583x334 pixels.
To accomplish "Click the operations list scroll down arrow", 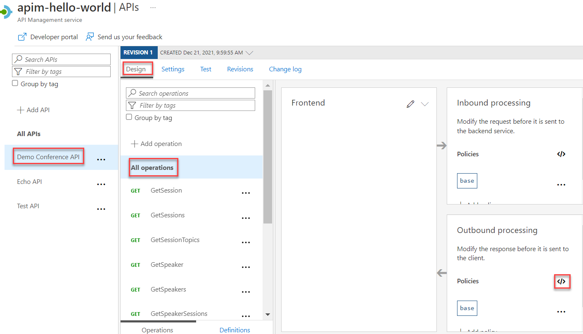I will [268, 314].
